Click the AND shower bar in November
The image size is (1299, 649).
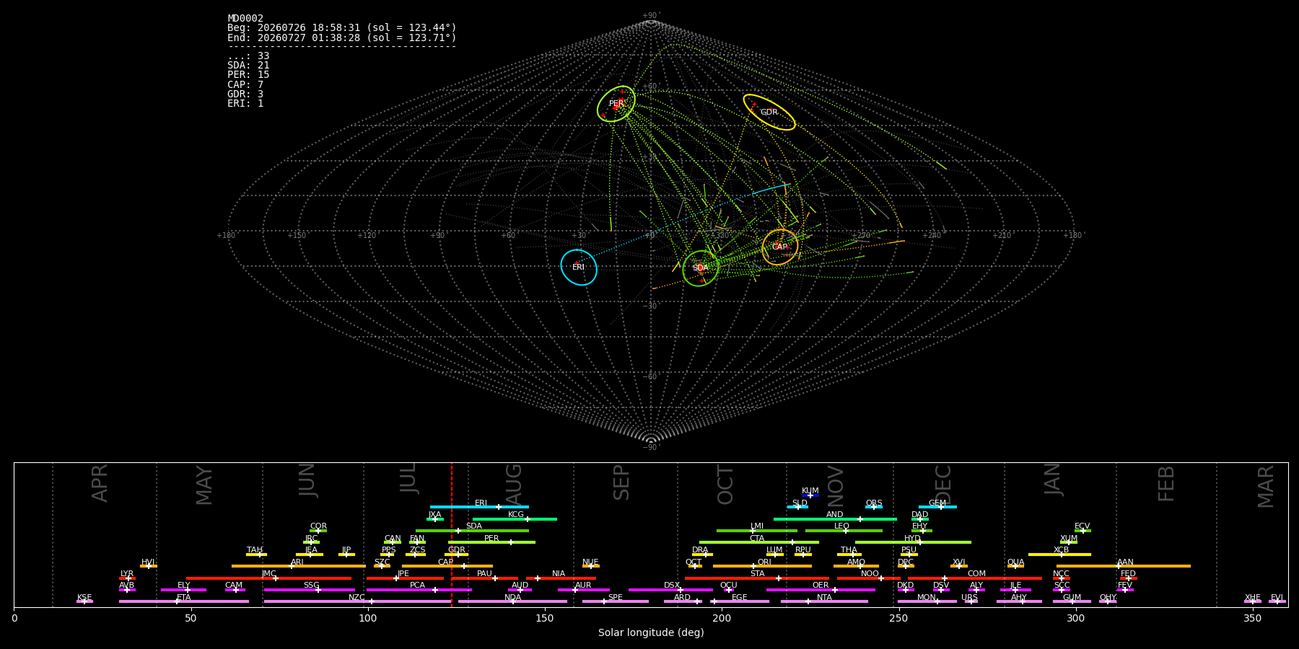[x=835, y=518]
